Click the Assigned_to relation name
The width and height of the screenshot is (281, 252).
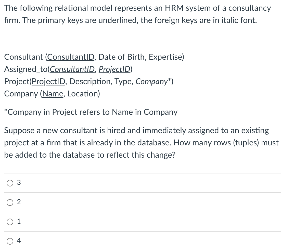point(27,69)
